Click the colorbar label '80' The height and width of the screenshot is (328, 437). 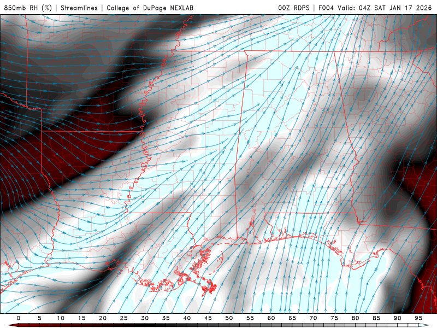coord(355,318)
